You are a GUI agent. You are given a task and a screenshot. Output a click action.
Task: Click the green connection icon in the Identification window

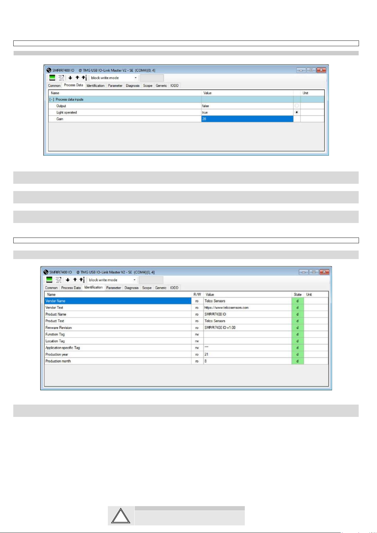(x=49, y=280)
